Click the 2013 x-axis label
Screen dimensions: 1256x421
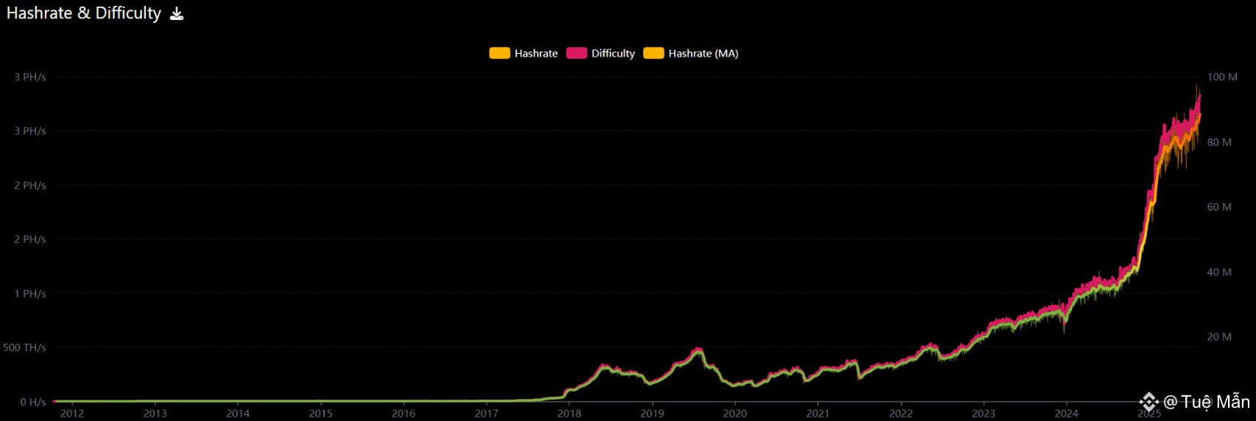click(x=155, y=414)
